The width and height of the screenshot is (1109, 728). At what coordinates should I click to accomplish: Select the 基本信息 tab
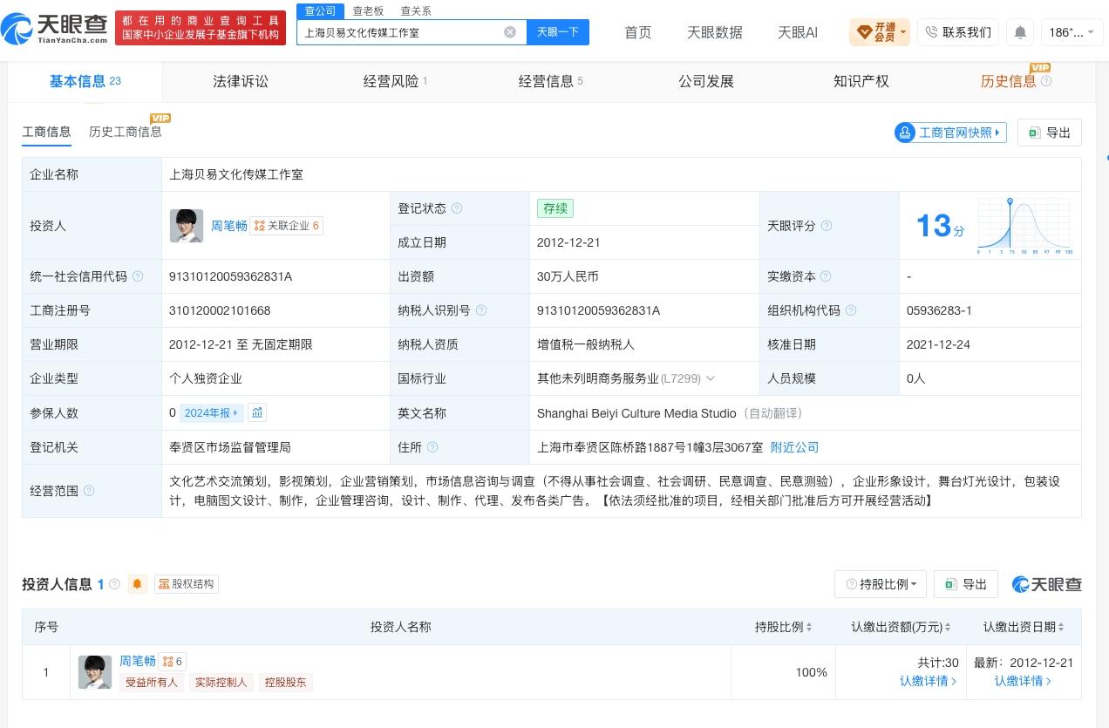click(x=85, y=81)
